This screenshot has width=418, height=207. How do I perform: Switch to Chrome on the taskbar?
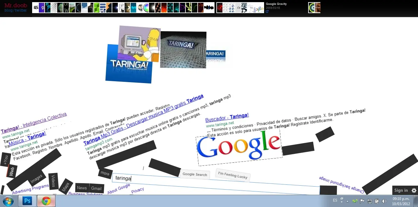tap(46, 201)
